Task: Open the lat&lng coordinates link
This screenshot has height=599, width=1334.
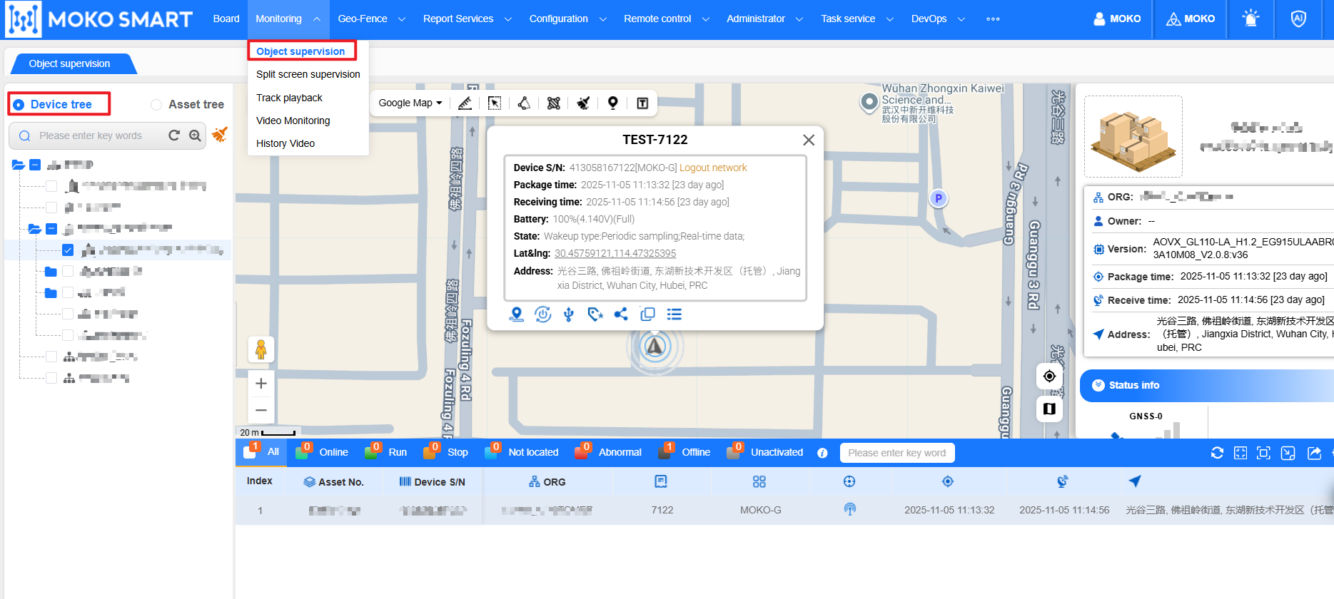Action: click(x=615, y=253)
